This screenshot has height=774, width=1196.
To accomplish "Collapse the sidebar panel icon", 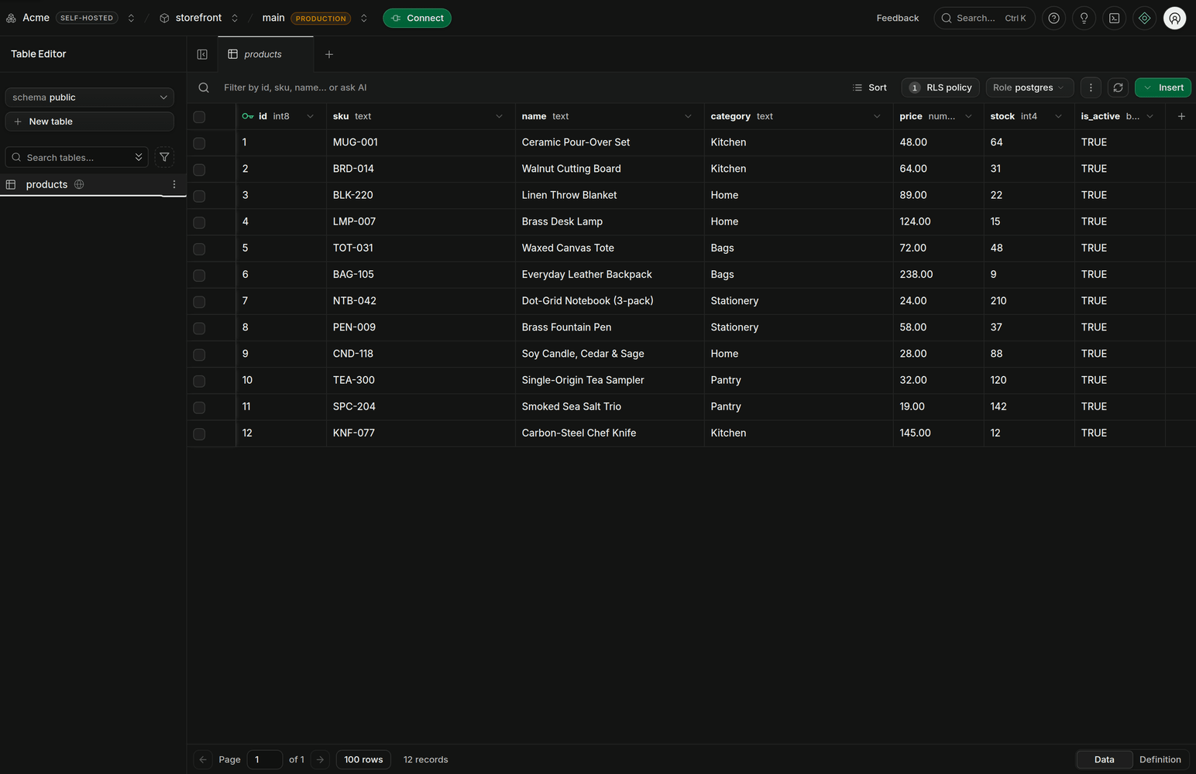I will (x=202, y=54).
